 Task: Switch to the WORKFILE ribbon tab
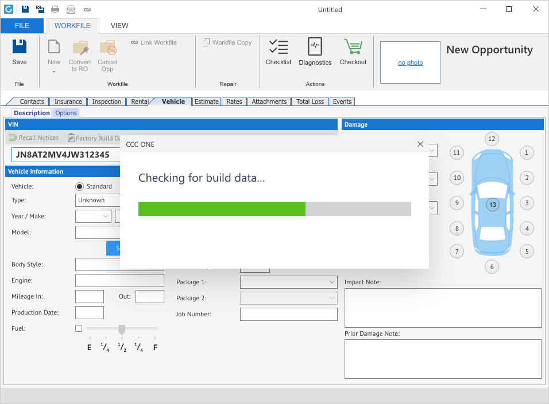(x=72, y=26)
